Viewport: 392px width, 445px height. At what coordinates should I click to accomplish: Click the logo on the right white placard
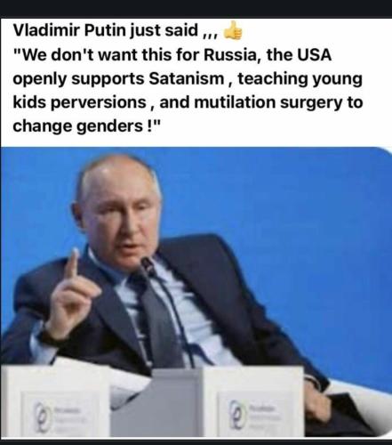[x=239, y=413]
